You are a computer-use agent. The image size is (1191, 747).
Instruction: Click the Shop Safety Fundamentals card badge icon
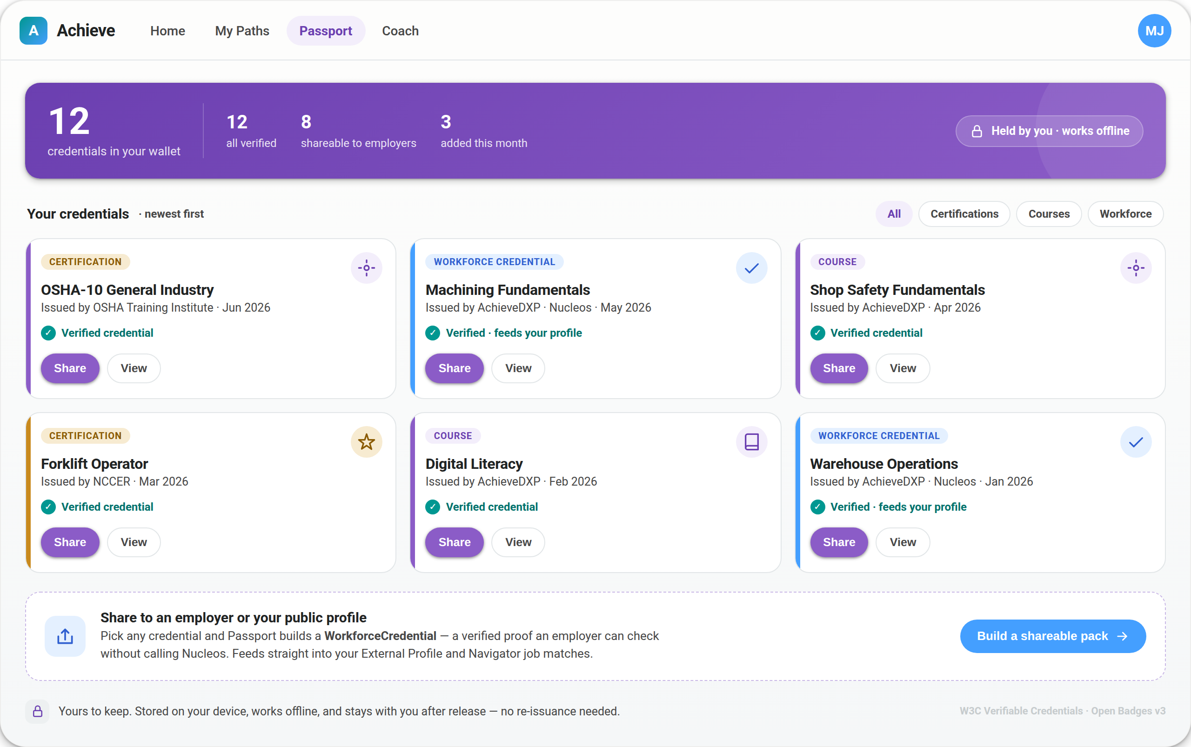1136,268
